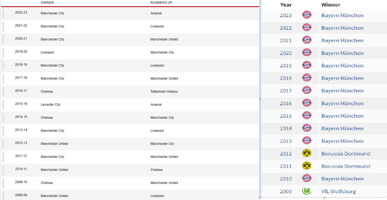This screenshot has height=200, width=387.
Task: Click Bayern München crest in 2013 row
Action: point(306,141)
